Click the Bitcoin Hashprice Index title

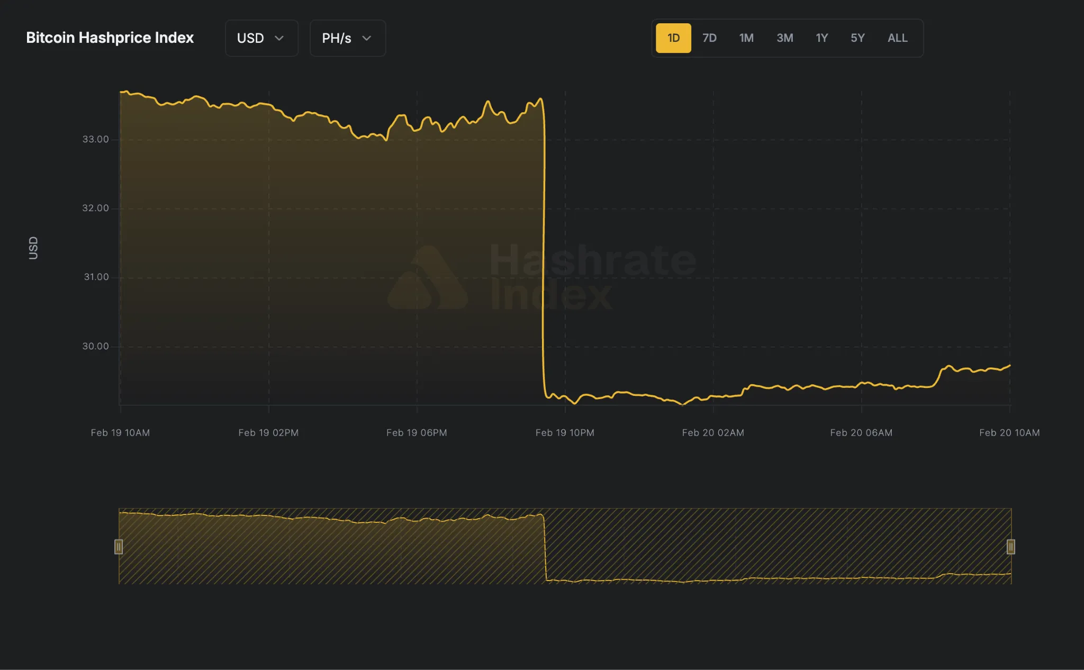coord(110,38)
